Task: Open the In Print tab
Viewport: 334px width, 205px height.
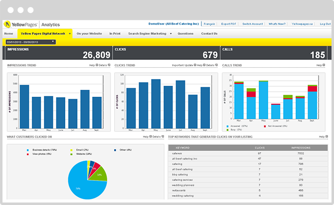Action: tap(115, 33)
